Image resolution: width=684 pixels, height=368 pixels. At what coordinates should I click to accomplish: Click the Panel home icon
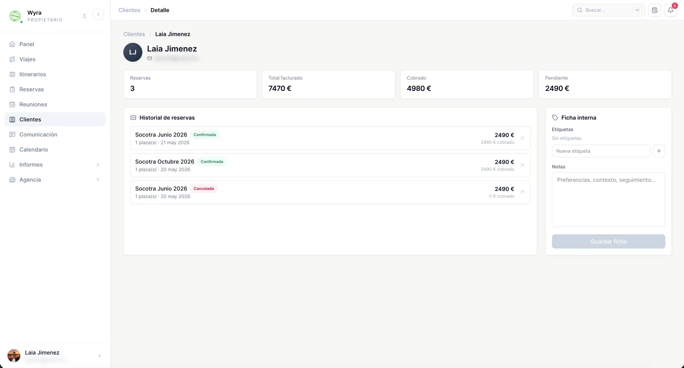(x=12, y=44)
